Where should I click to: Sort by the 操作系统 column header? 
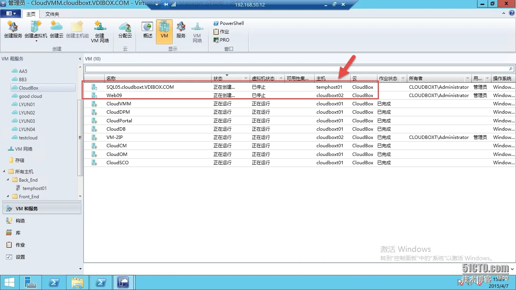click(503, 78)
